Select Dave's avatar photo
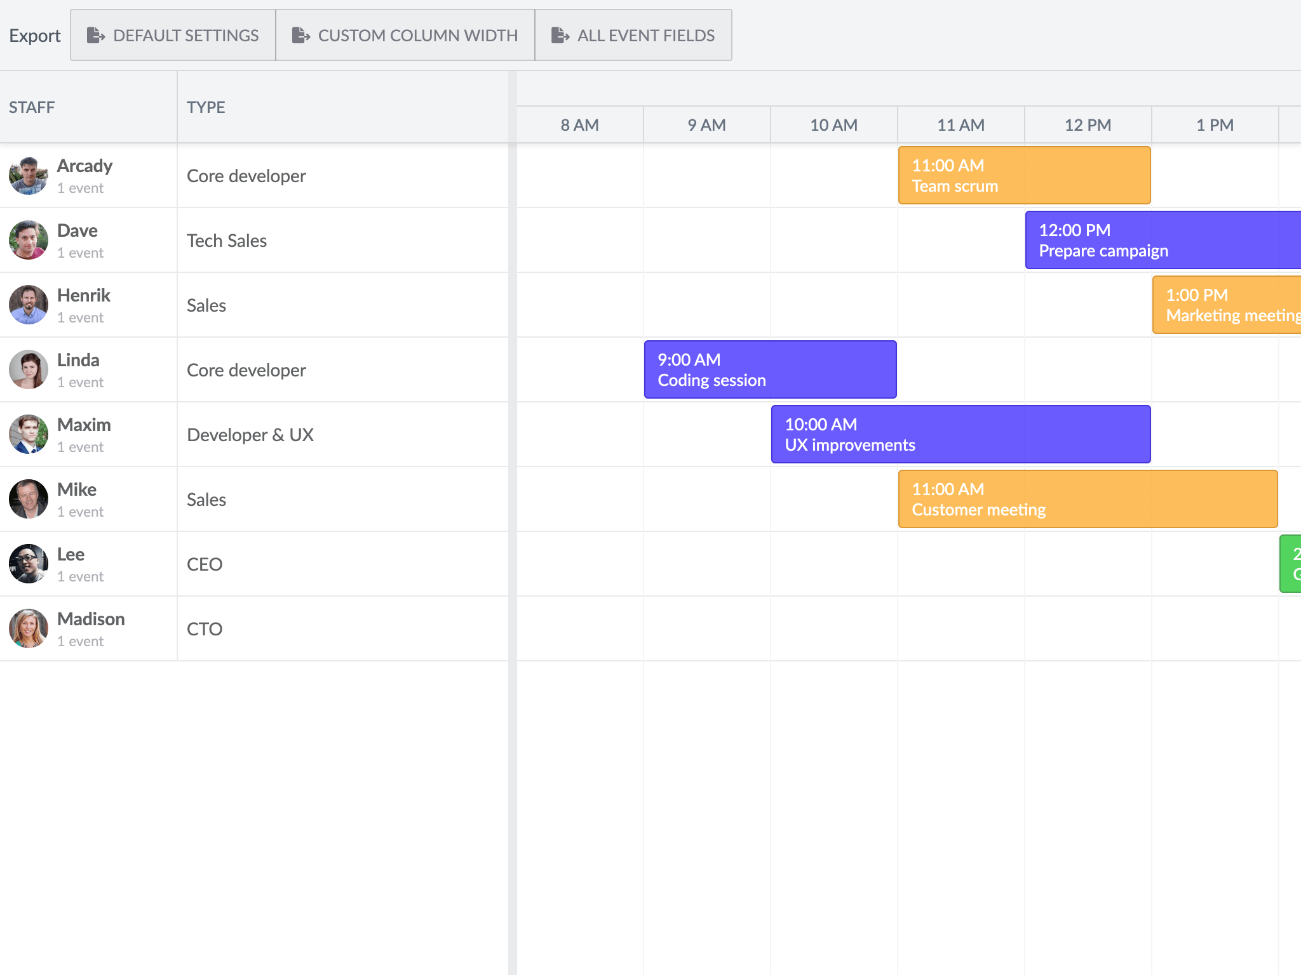 pyautogui.click(x=28, y=240)
